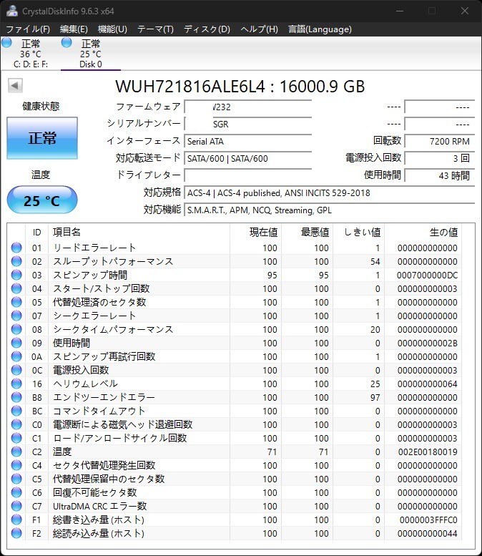Click the CrystalDiskInfo app icon in title bar
Viewport: 482px width, 556px height.
click(x=12, y=11)
